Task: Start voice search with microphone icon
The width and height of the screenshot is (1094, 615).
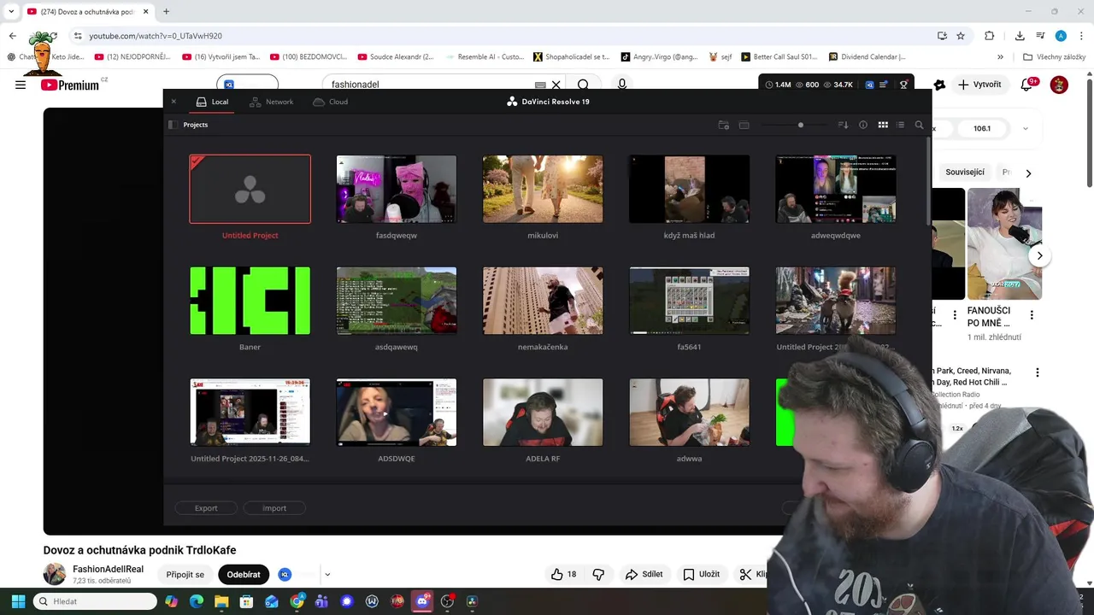Action: coord(622,85)
